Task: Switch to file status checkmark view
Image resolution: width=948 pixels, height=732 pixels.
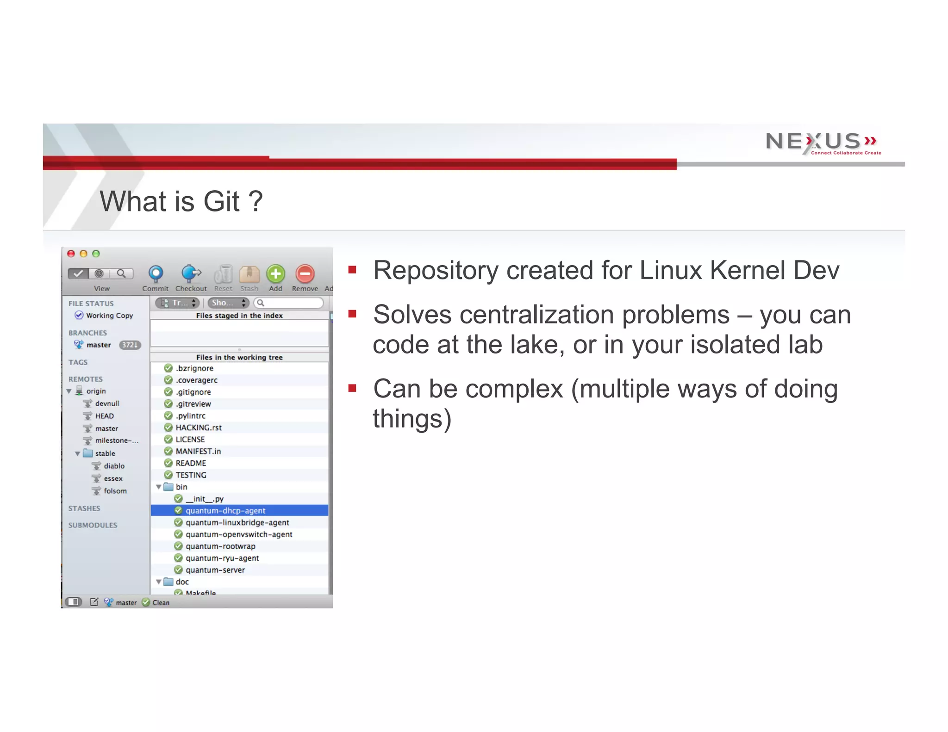Action: tap(78, 273)
